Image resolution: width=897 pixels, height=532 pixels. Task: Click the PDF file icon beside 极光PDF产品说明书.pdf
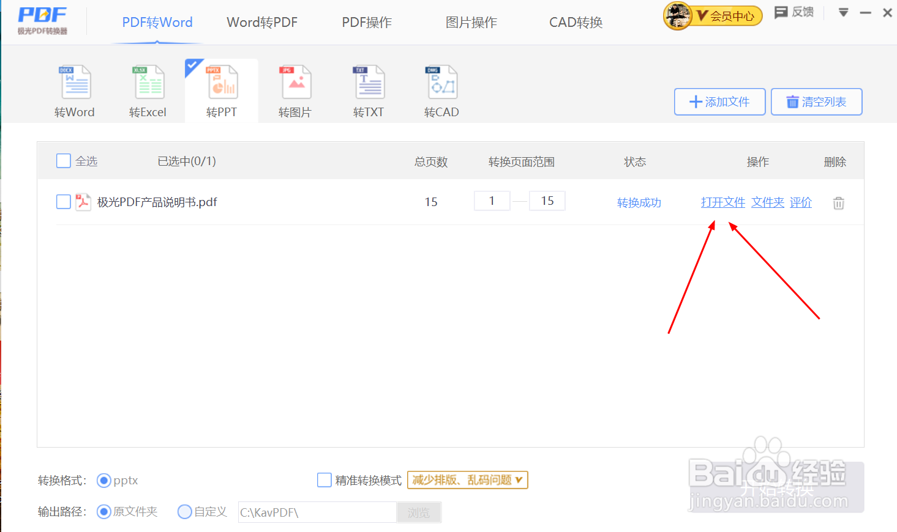[83, 202]
